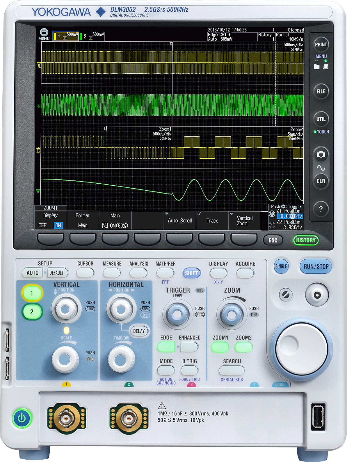Open the MEASURE menu
This screenshot has height=462, width=347.
coord(112,273)
